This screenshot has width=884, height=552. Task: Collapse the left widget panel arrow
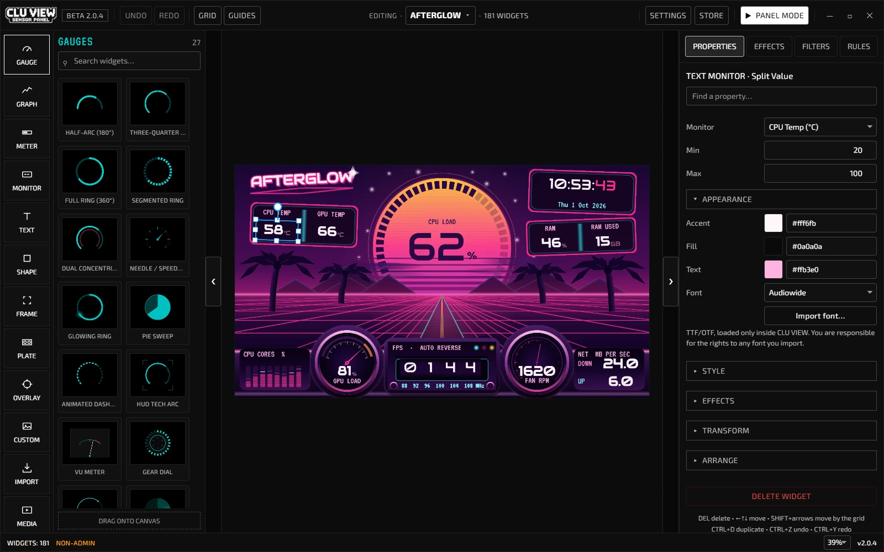pyautogui.click(x=213, y=282)
